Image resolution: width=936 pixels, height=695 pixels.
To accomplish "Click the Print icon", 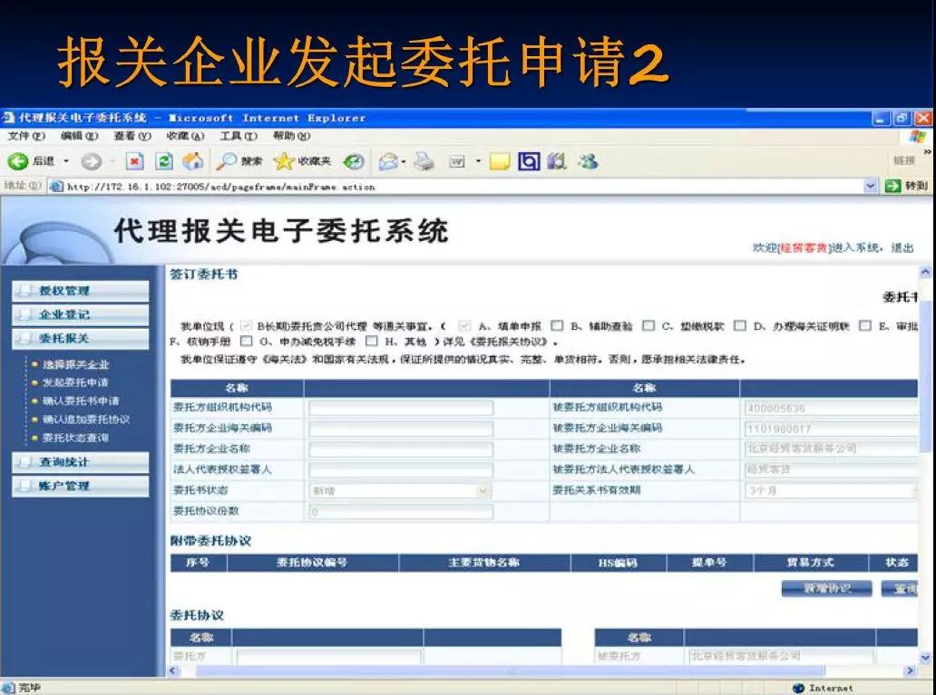I will [424, 161].
